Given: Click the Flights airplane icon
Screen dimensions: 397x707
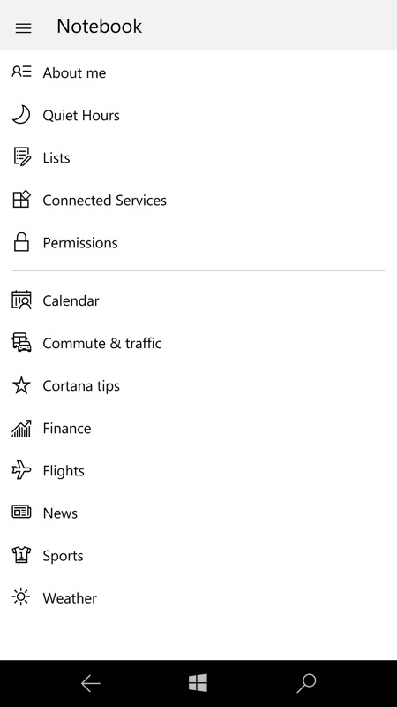Looking at the screenshot, I should pyautogui.click(x=21, y=470).
